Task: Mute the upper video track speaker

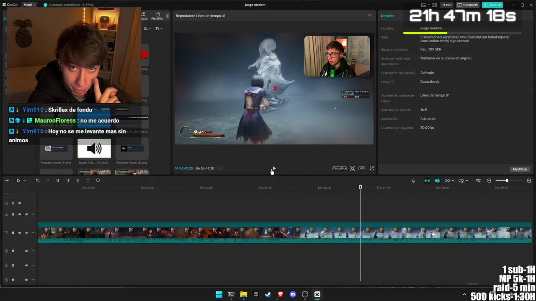Action: pyautogui.click(x=26, y=214)
